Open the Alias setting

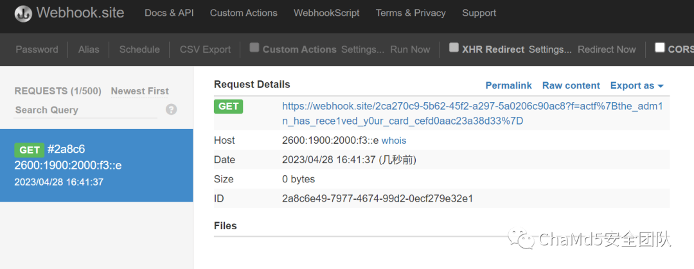tap(89, 49)
